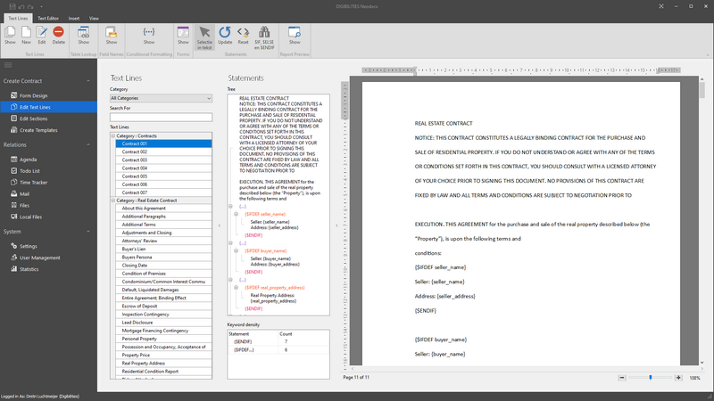714x401 pixels.
Task: Select Contract 007 row
Action: 163,192
